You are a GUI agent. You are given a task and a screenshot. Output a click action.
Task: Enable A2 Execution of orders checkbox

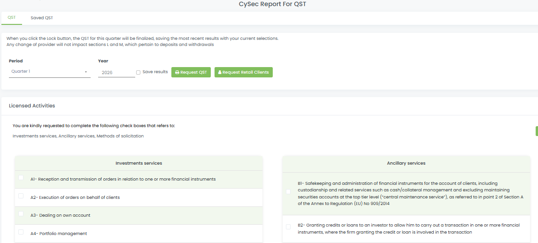click(x=21, y=196)
